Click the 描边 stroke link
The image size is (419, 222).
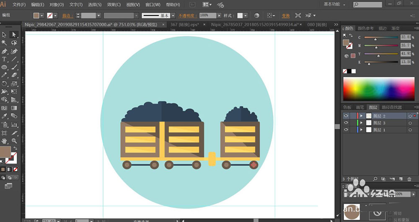pos(67,15)
